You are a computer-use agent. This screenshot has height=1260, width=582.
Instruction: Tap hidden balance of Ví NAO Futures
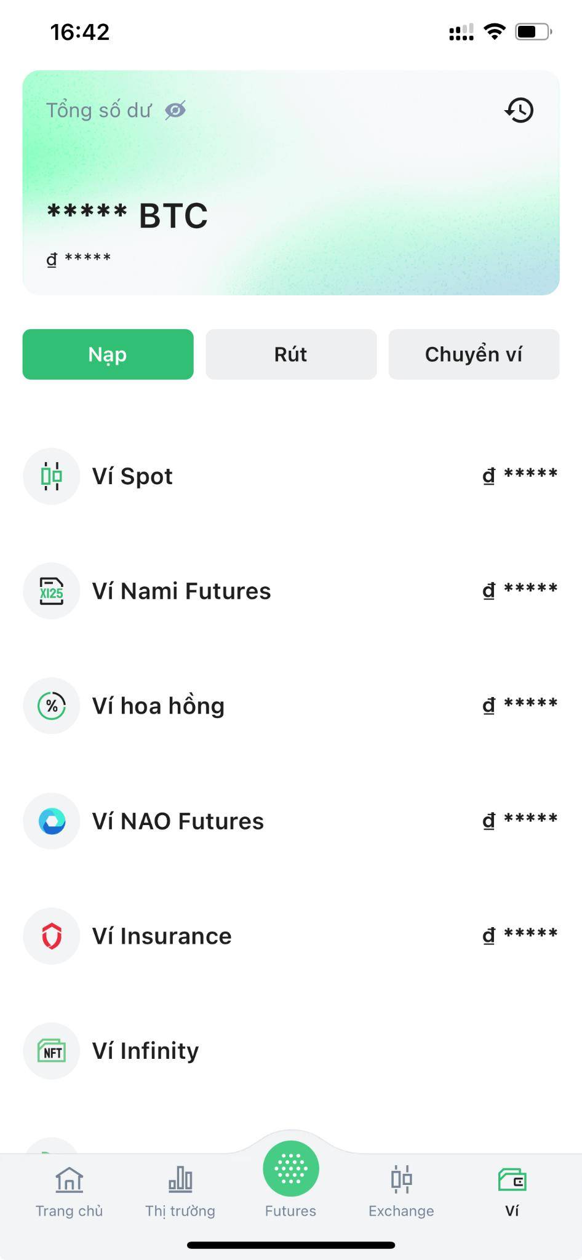click(x=520, y=820)
